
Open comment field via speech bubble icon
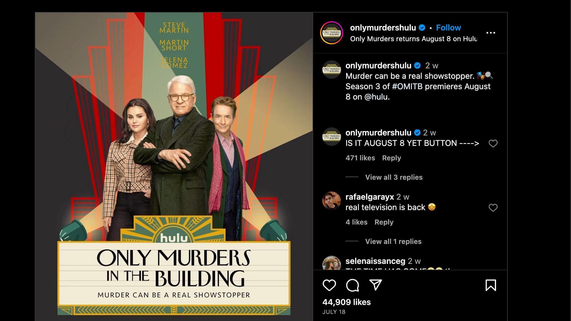click(352, 285)
